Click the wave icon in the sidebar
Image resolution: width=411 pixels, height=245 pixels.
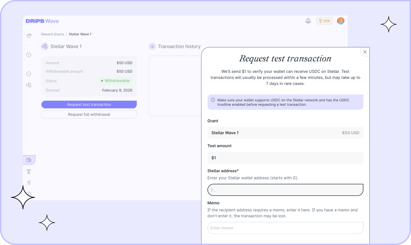tap(29, 36)
